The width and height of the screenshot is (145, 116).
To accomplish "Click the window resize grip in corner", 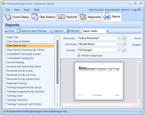I will 141,112.
